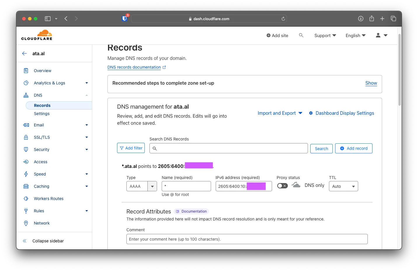
Task: Click the DNS network tree icon
Action: 26,95
